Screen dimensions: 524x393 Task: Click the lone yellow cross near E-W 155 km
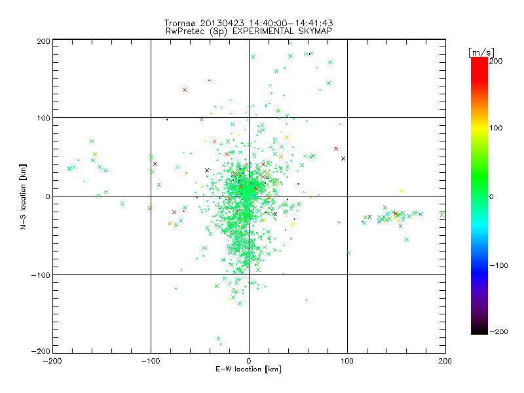(x=402, y=191)
